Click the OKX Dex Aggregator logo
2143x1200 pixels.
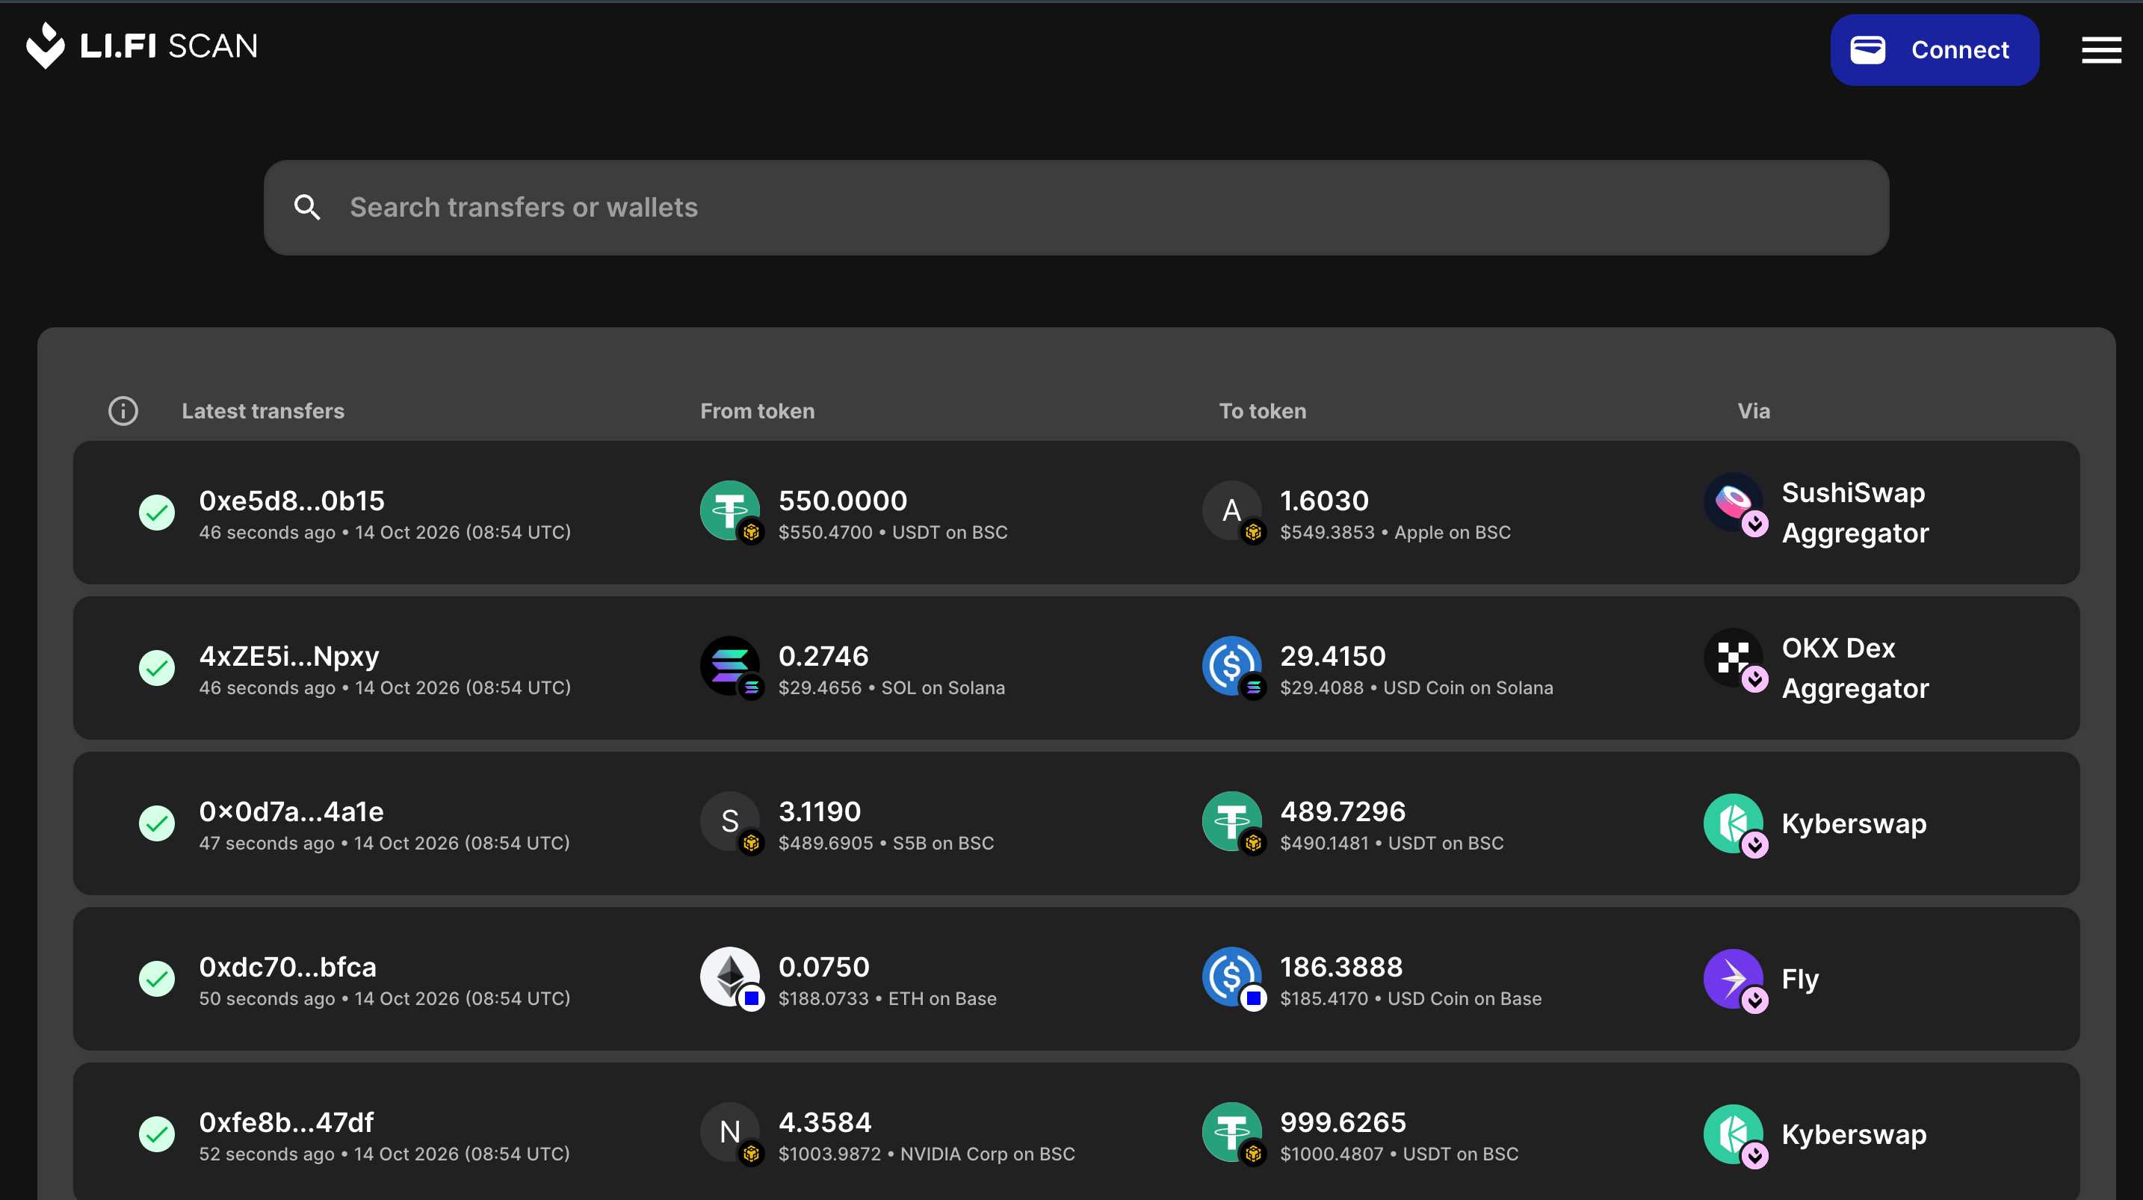(x=1734, y=658)
